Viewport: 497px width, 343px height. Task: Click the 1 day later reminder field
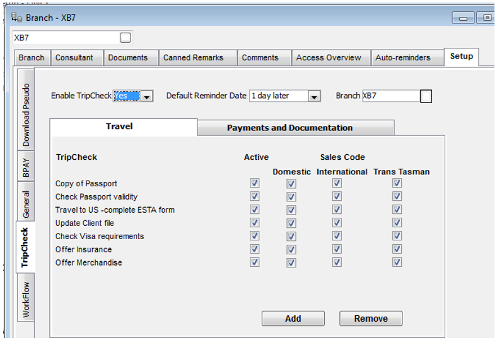[279, 96]
